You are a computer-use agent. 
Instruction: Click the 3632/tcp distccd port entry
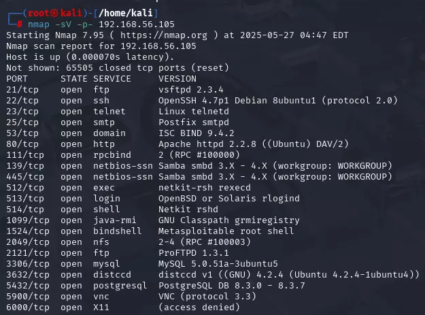(28, 275)
